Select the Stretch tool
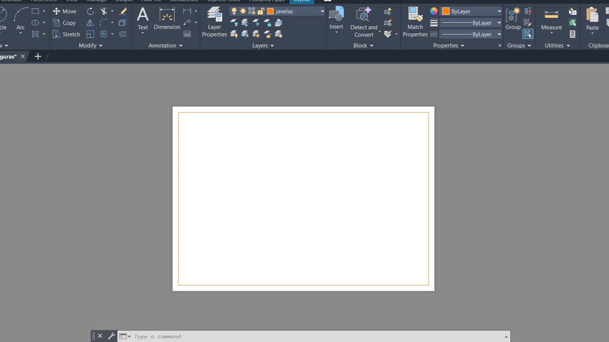Screen dimensions: 609x342 tap(66, 34)
